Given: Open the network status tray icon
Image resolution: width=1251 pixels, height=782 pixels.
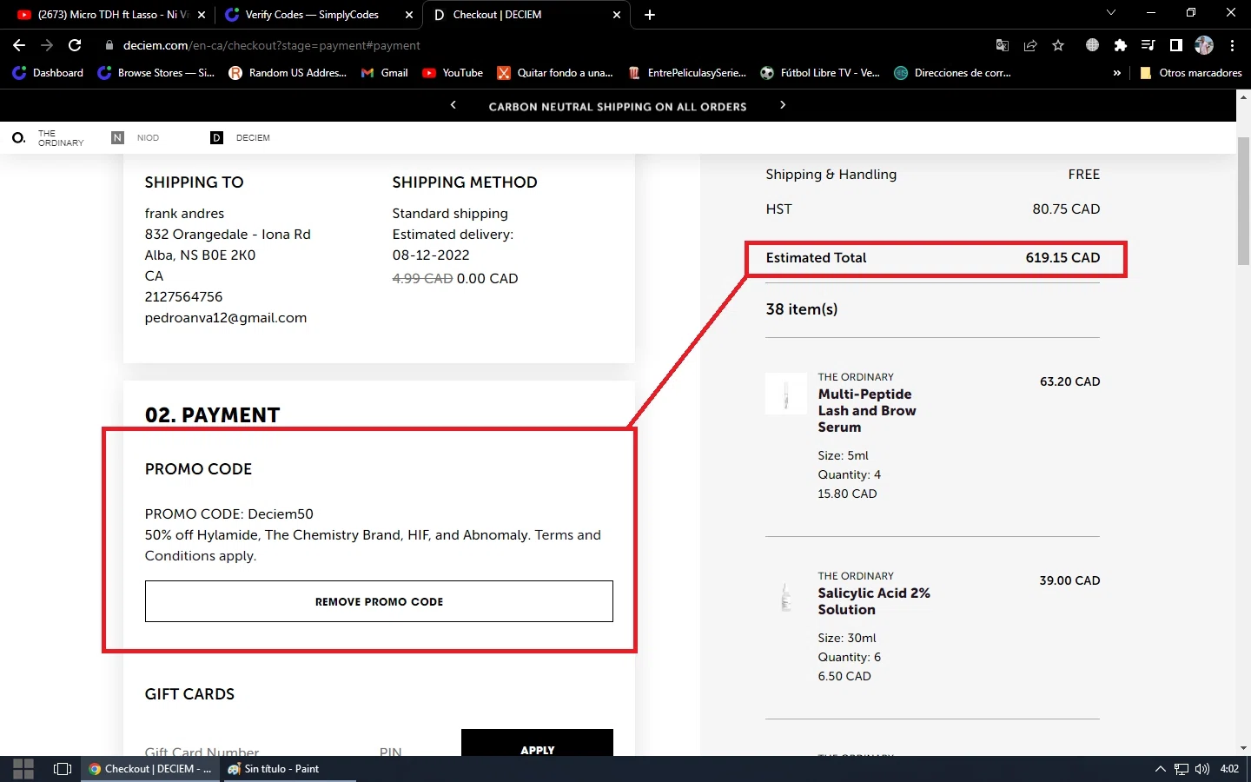Looking at the screenshot, I should coord(1181,769).
